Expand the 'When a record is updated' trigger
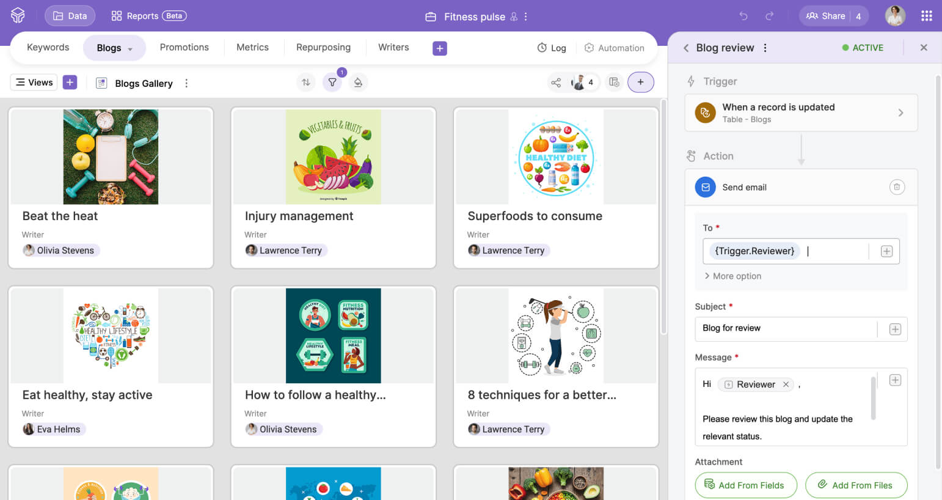 (x=801, y=112)
